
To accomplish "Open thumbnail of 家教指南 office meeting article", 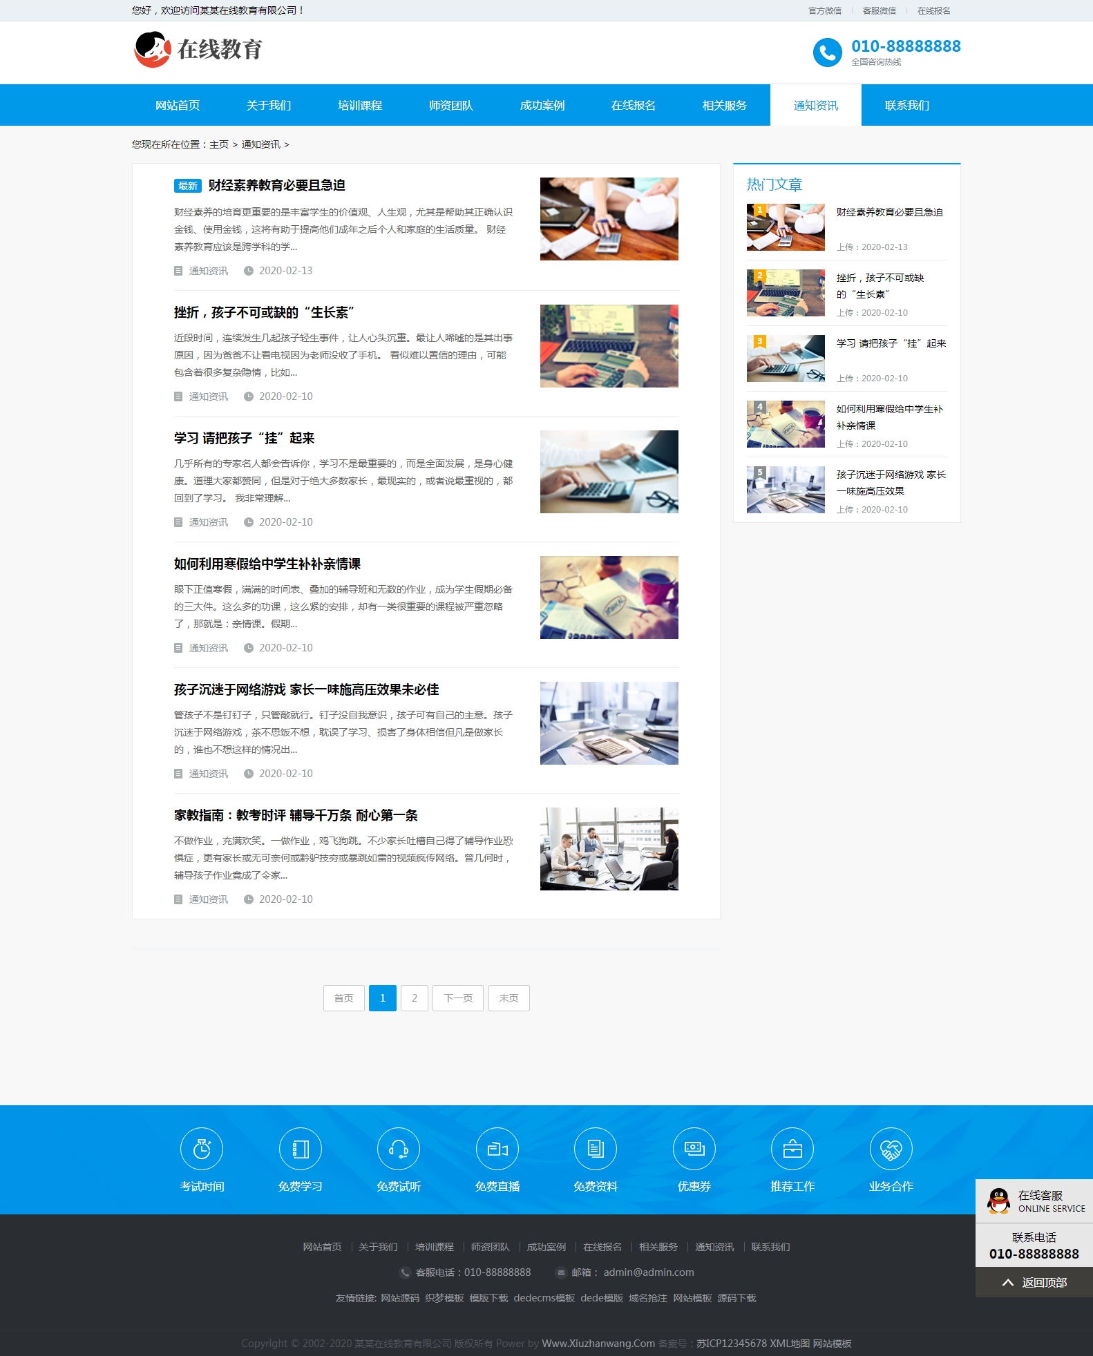I will point(609,849).
